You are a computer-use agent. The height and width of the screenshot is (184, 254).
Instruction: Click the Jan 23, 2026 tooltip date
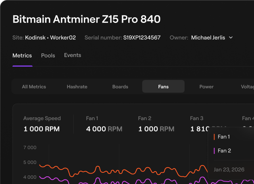229,170
